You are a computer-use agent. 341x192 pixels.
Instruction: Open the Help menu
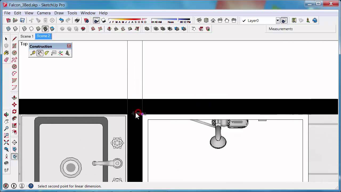[x=103, y=13]
